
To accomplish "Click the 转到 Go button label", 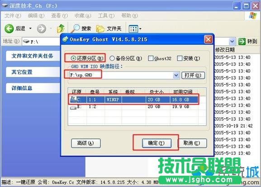I will pyautogui.click(x=252, y=41).
